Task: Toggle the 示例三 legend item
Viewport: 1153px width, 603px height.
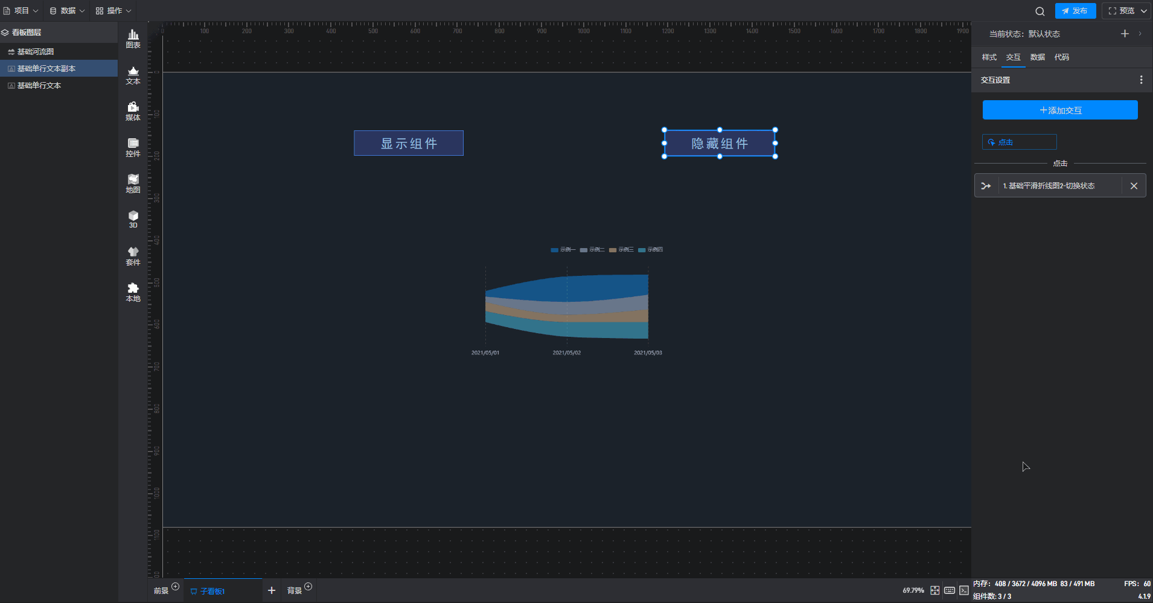Action: click(621, 250)
